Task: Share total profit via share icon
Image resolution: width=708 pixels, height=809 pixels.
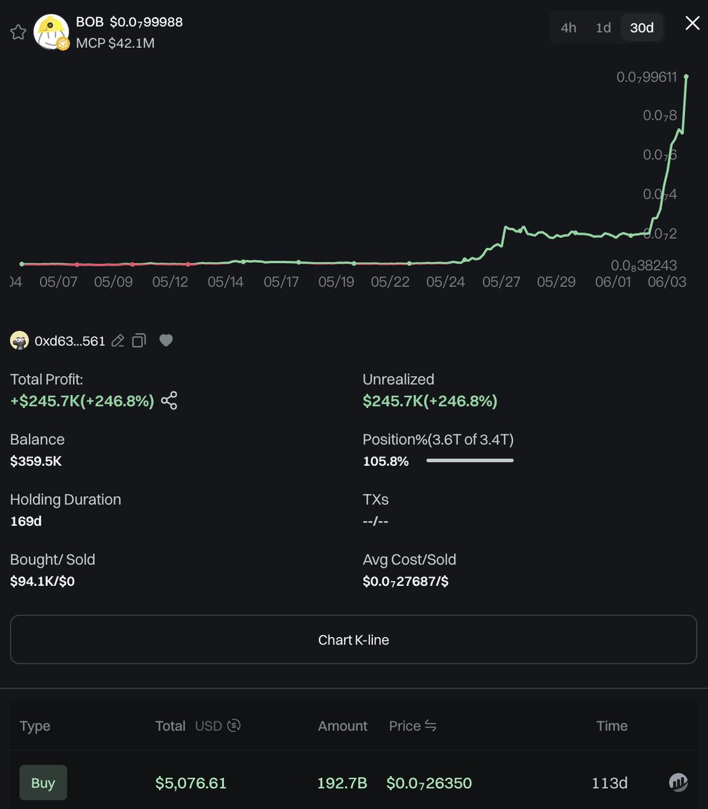Action: click(169, 400)
